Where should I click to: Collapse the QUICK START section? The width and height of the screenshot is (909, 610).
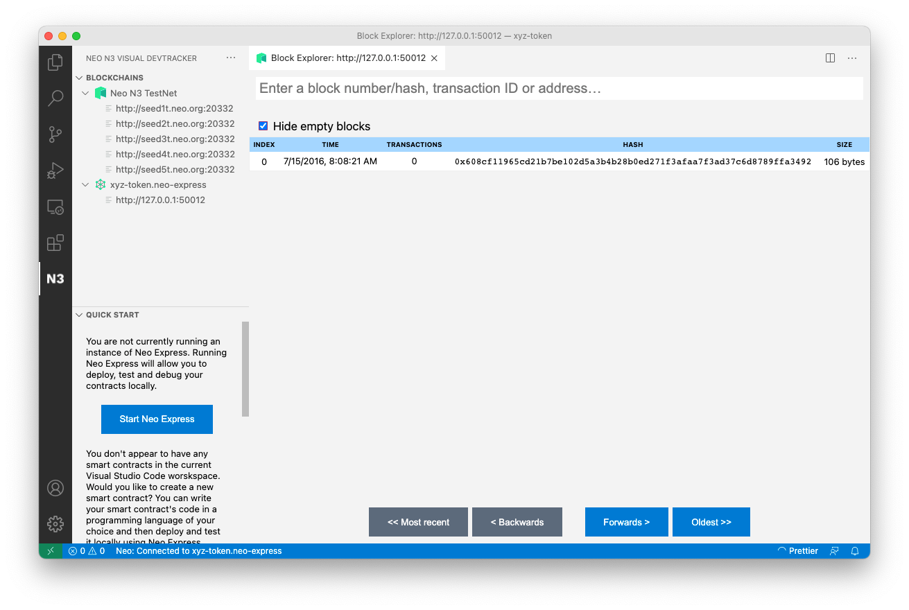pos(79,315)
